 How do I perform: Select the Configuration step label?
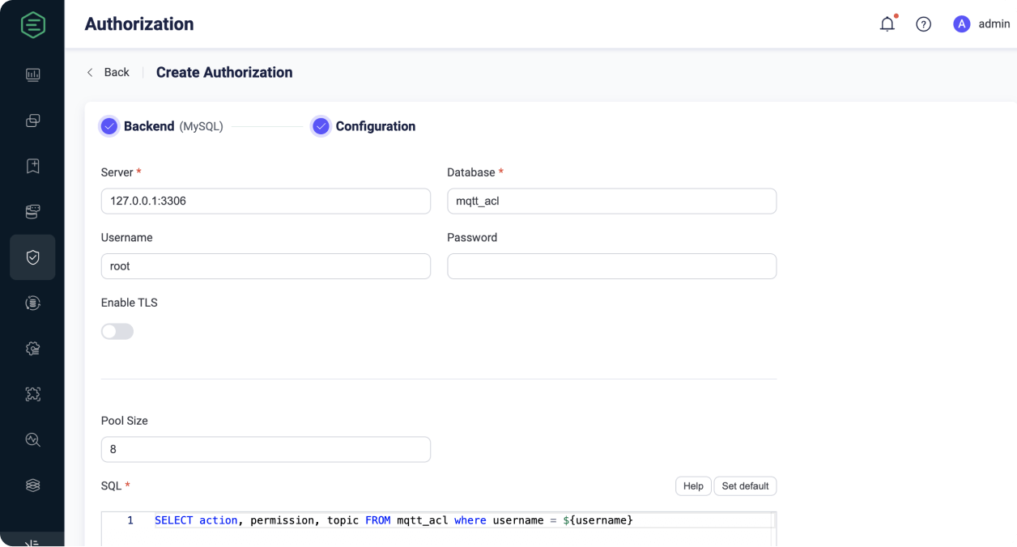click(376, 126)
